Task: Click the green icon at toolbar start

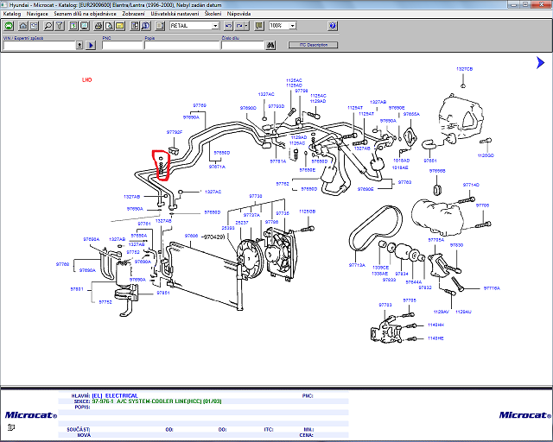Action: (x=9, y=26)
